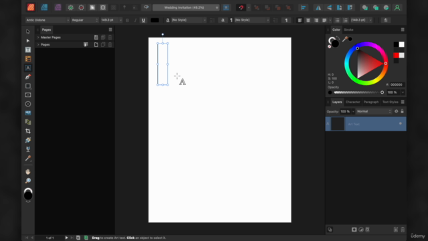Open the Regular font style dropdown
The width and height of the screenshot is (428, 241).
[85, 20]
